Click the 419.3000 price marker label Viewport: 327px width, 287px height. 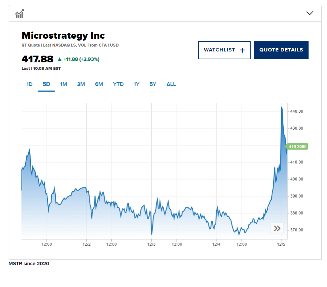pos(297,147)
